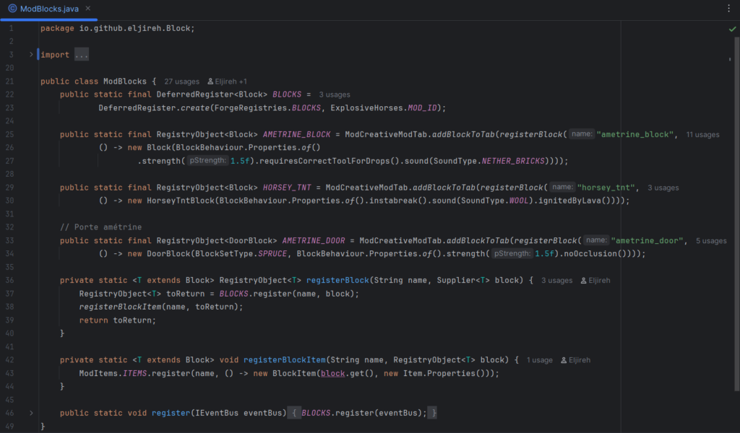Viewport: 740px width, 433px height.
Task: Open the 5 usages hint for AMETRINE_DOOR
Action: pos(710,240)
